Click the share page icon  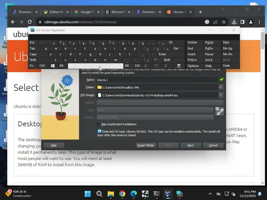pos(215,22)
